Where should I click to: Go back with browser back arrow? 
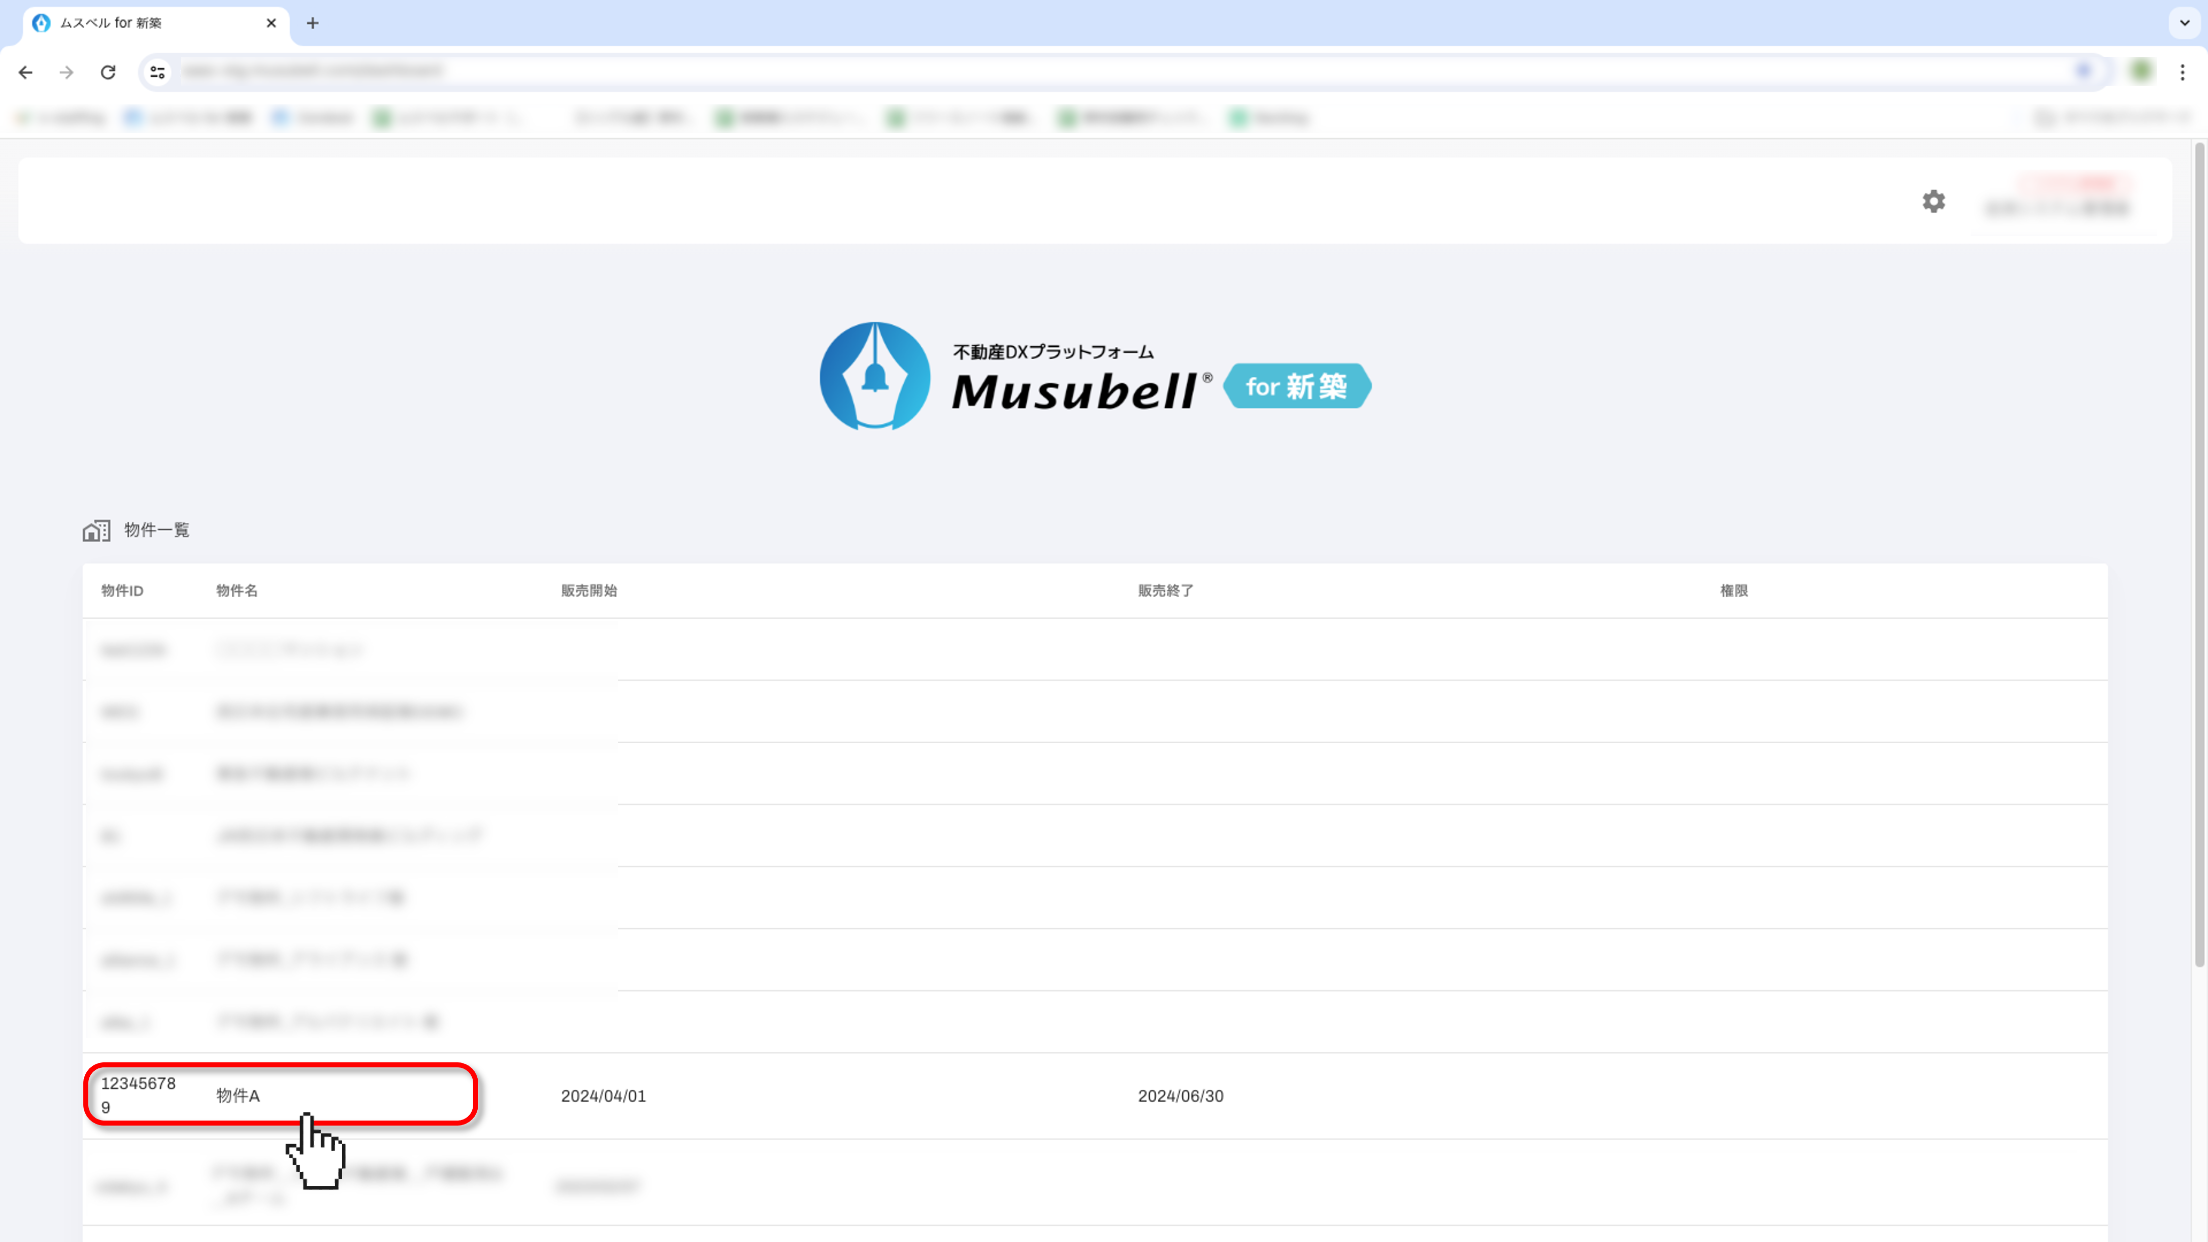click(x=26, y=72)
